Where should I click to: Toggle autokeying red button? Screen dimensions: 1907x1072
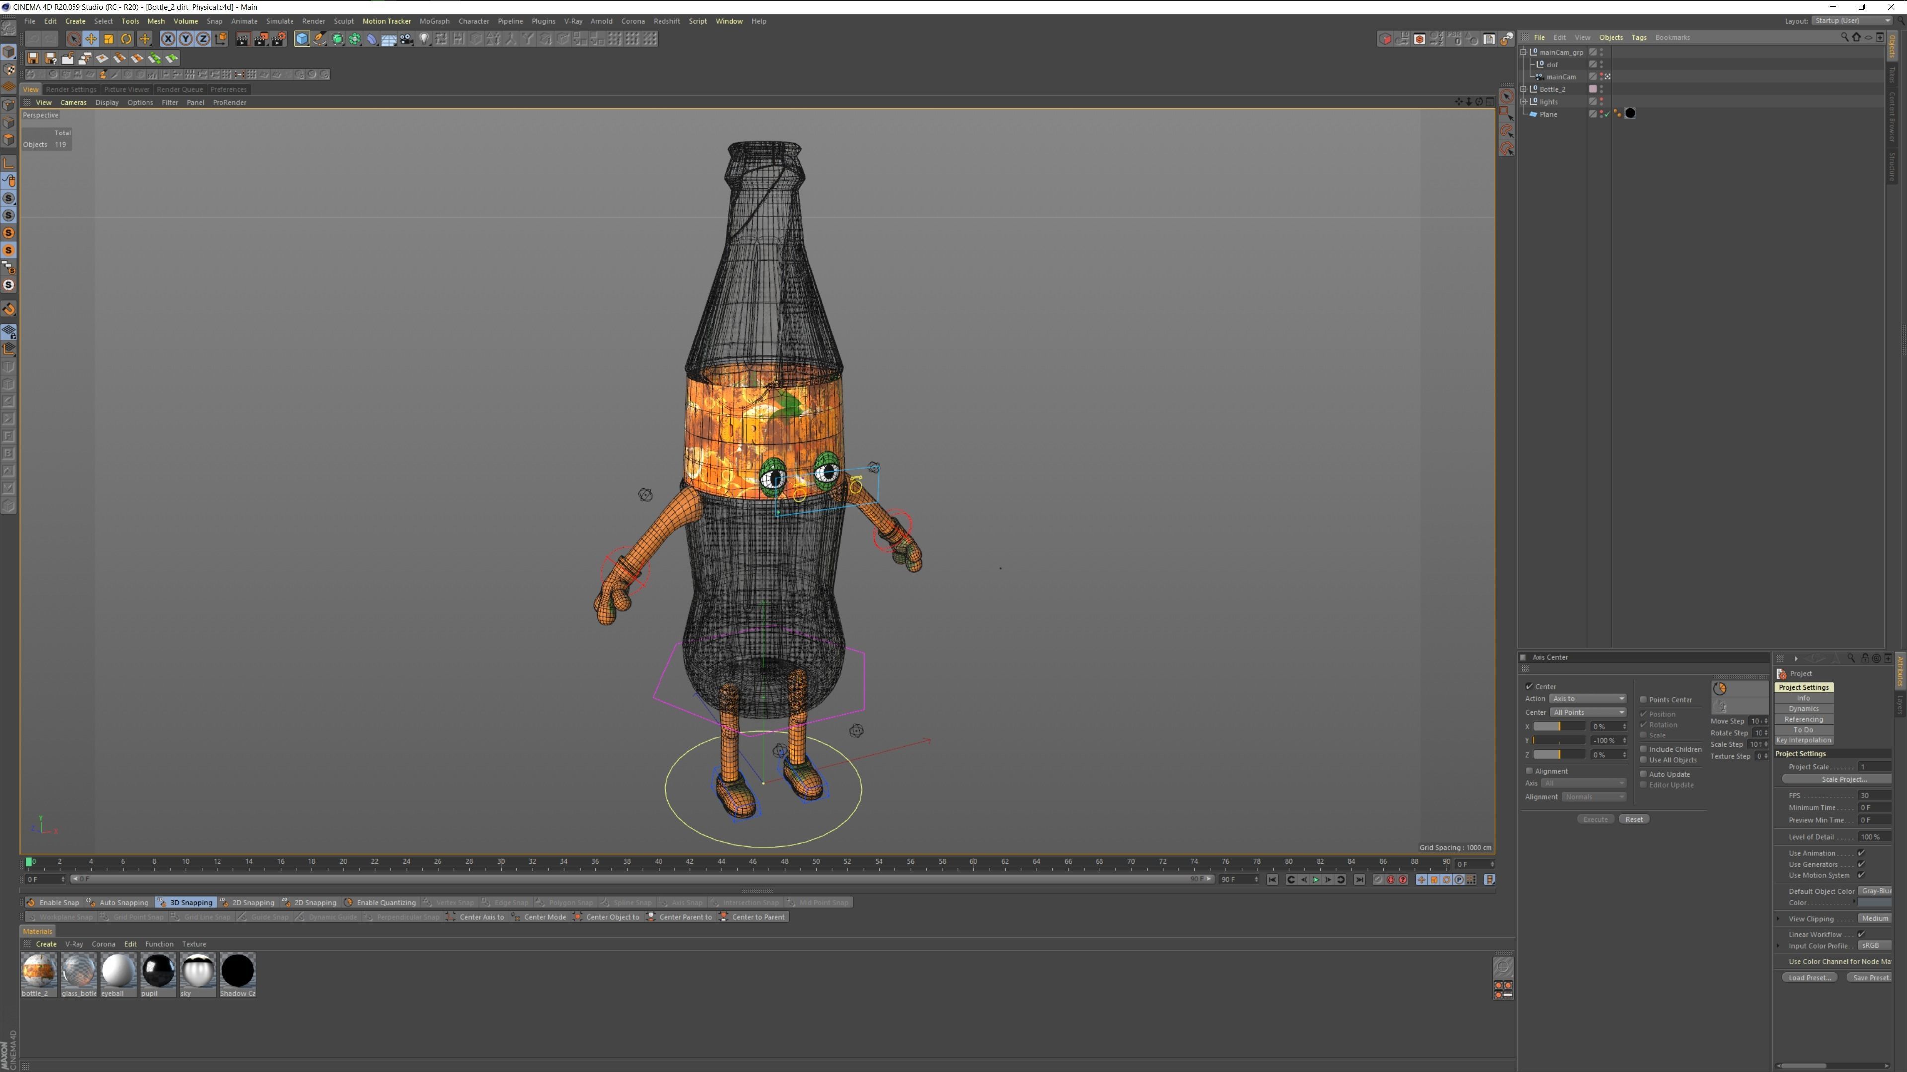pos(1391,879)
